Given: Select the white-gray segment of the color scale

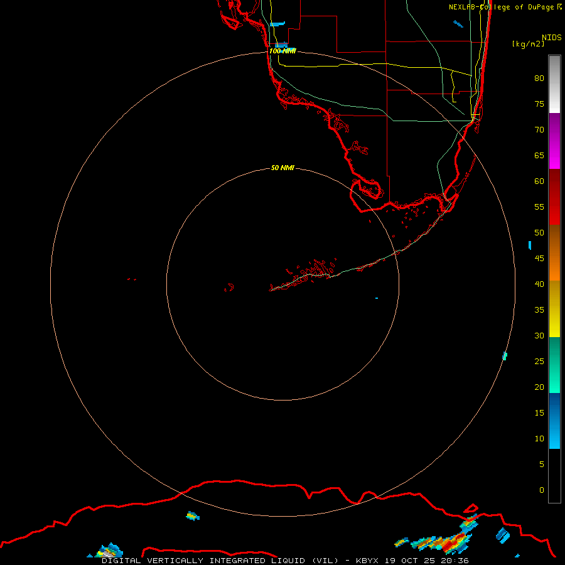Looking at the screenshot, I should coord(554,84).
